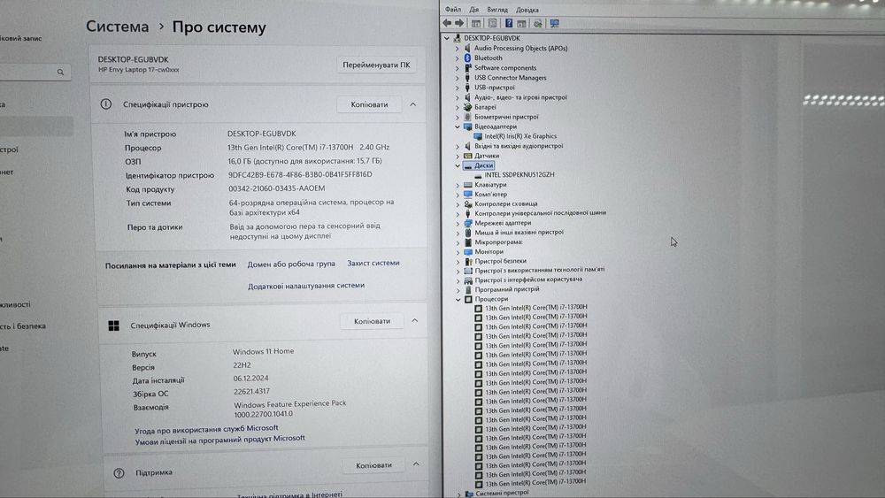Image resolution: width=885 pixels, height=498 pixels.
Task: Click the info icon beside device specifications header
Action: pos(105,103)
